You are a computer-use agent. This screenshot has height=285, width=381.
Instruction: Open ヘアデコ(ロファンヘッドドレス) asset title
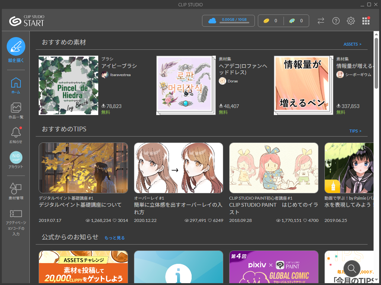click(x=243, y=69)
